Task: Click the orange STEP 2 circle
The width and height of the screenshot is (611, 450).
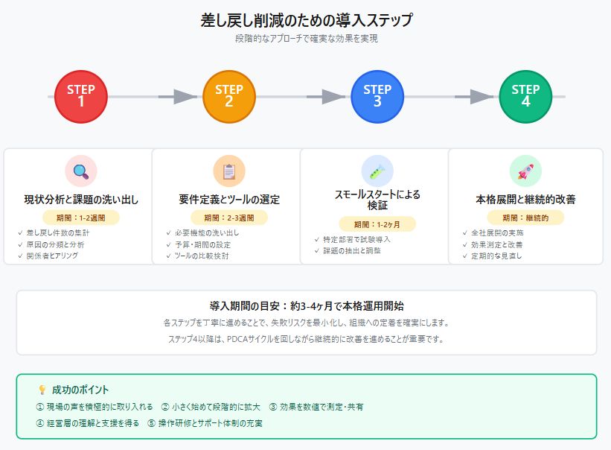Action: pos(229,97)
